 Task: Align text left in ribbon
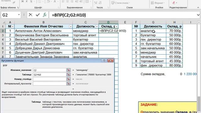63,1
